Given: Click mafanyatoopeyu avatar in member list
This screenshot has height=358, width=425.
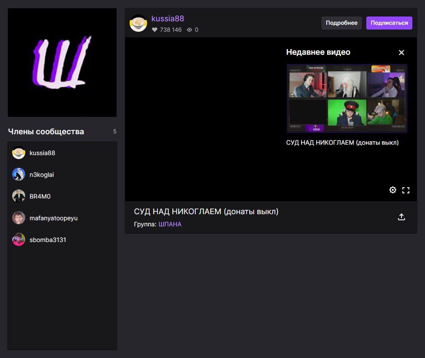Looking at the screenshot, I should [x=19, y=218].
